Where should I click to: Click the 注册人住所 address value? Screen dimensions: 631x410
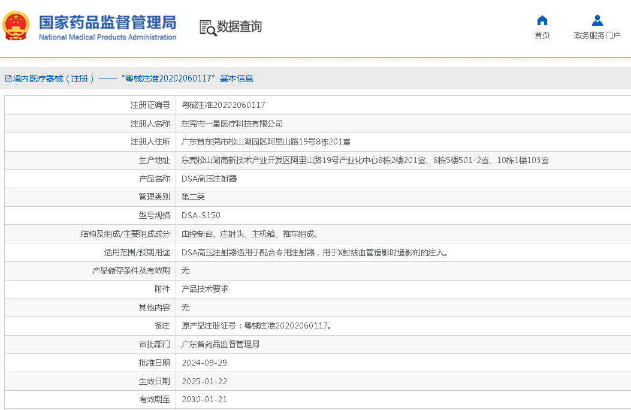(x=266, y=142)
